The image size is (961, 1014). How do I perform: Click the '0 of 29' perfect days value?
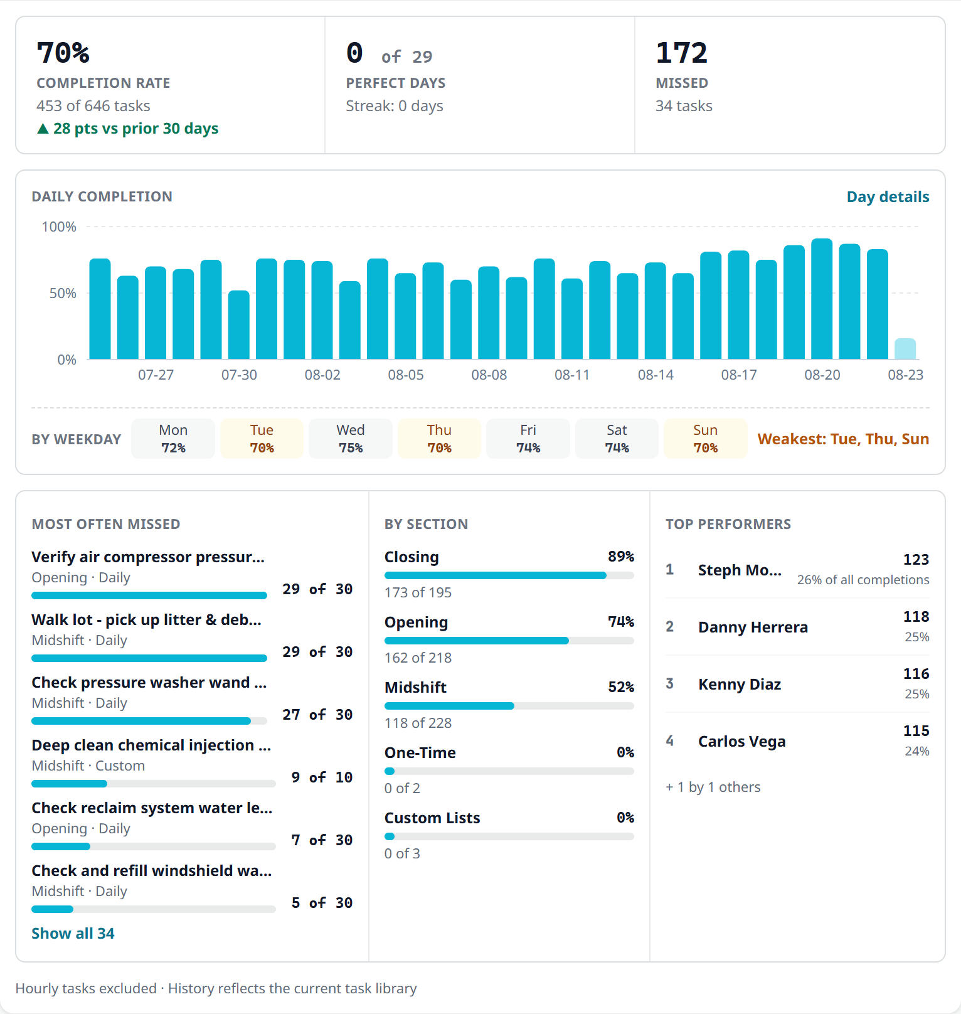[x=389, y=54]
